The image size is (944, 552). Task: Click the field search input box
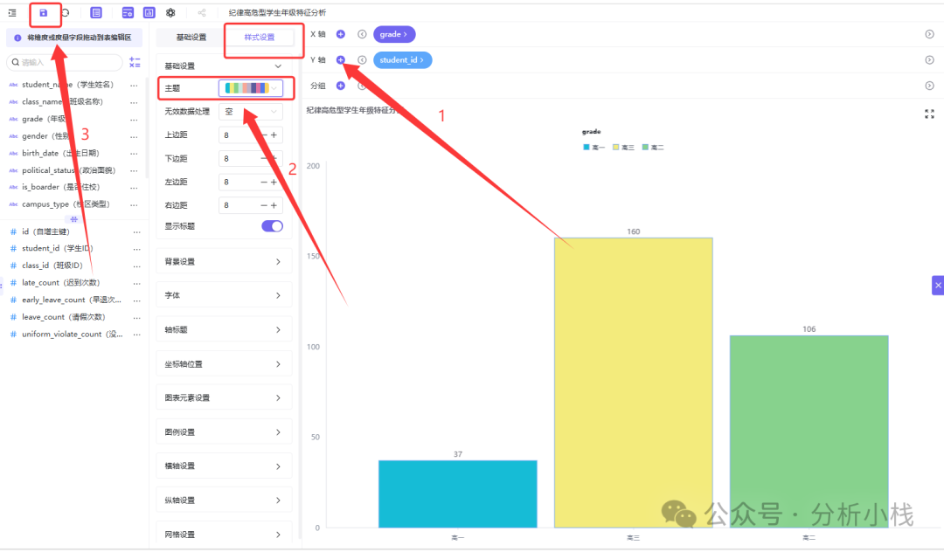point(65,63)
